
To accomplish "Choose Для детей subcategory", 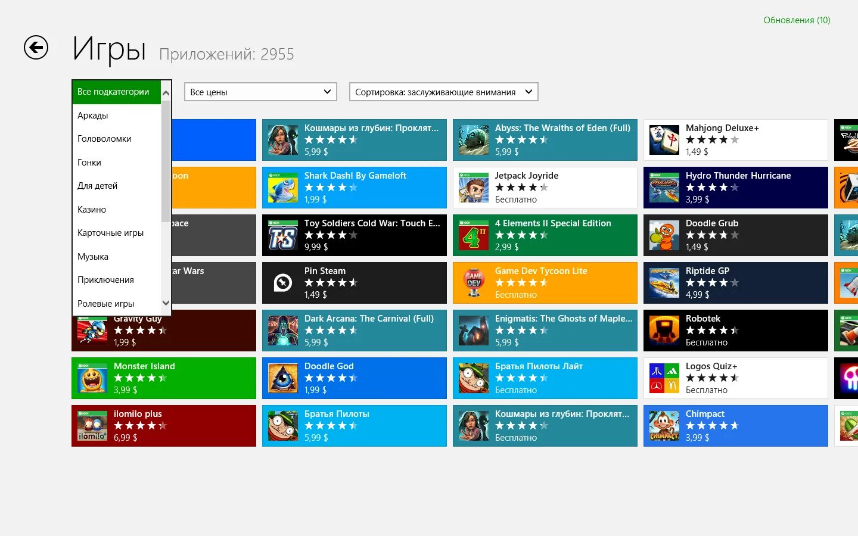I will [x=117, y=186].
